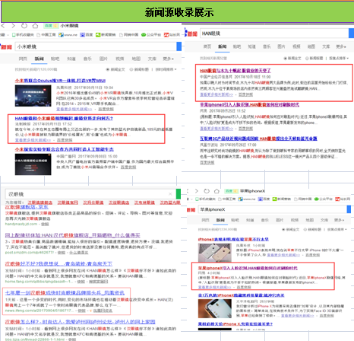Screen dimensions: 354x341
Task: Click the 小米眼镜 search input field
Action: tap(96, 46)
